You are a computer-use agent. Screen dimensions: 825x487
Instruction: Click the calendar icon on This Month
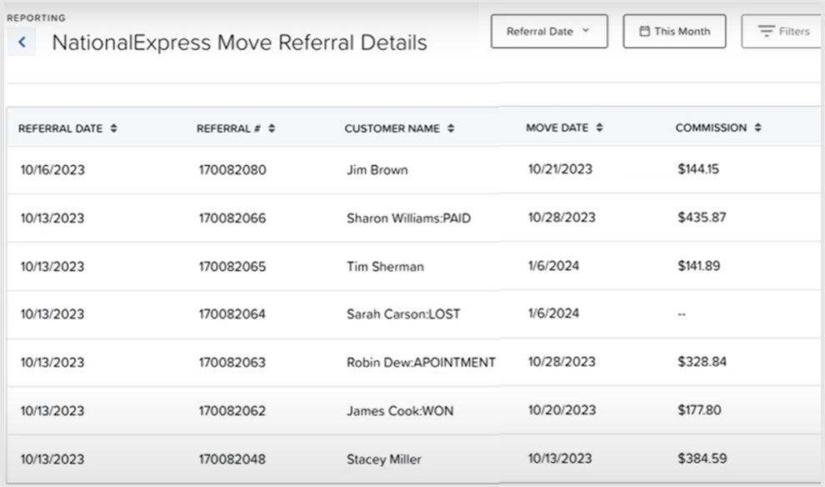(646, 31)
